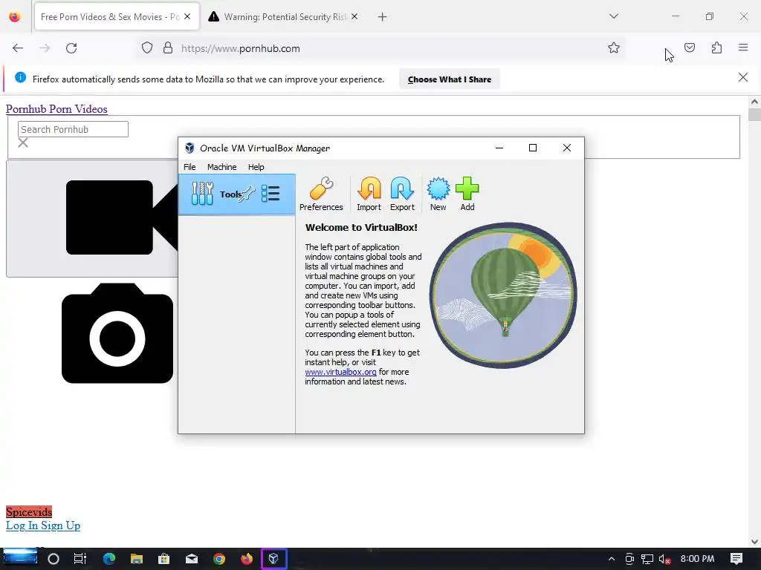Click Log In link

pos(22,525)
